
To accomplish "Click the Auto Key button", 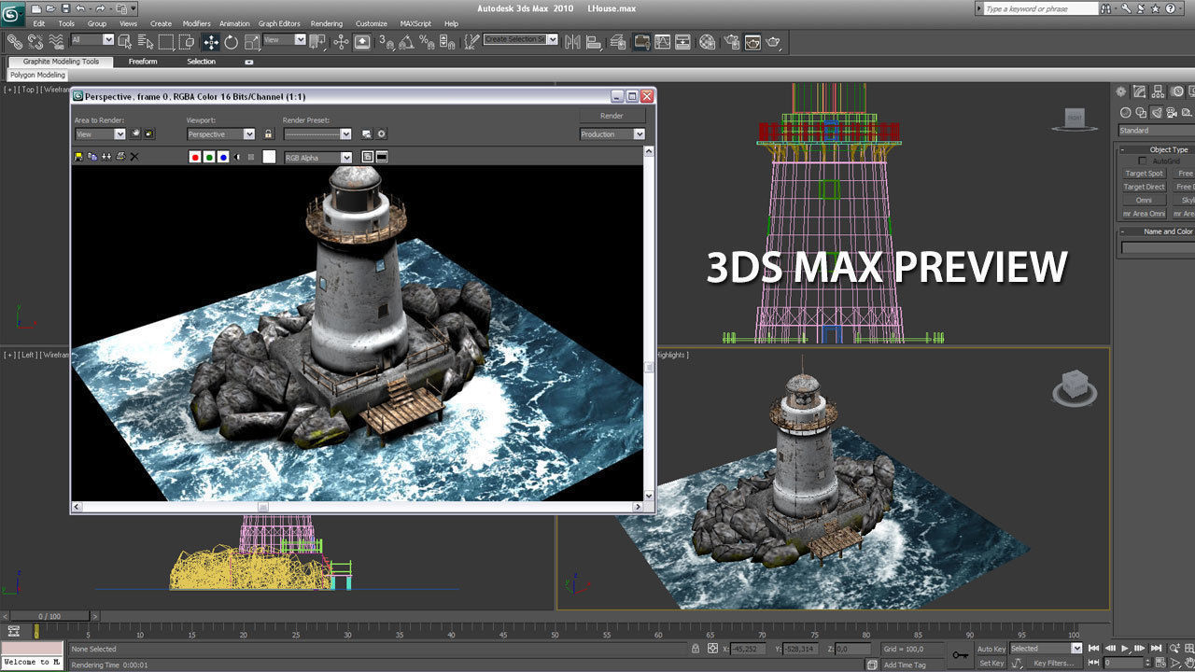I will tap(991, 649).
